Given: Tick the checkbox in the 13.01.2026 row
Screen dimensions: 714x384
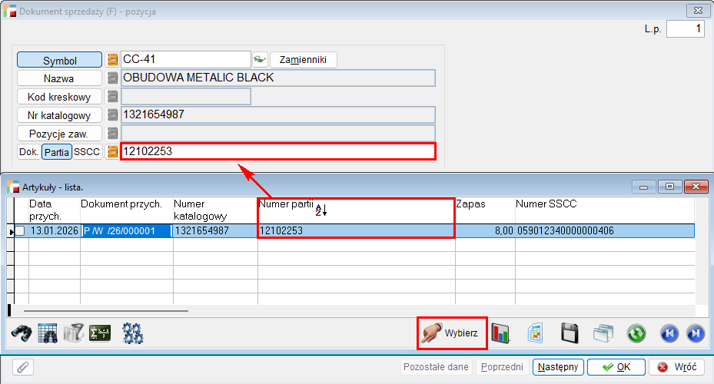Looking at the screenshot, I should click(x=21, y=230).
